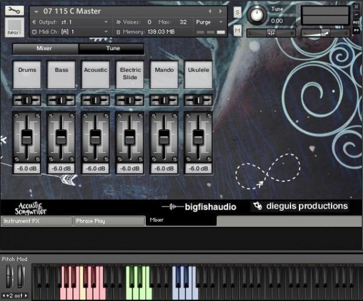Click the dieguis productions logo
This screenshot has width=363, height=301.
(x=300, y=206)
